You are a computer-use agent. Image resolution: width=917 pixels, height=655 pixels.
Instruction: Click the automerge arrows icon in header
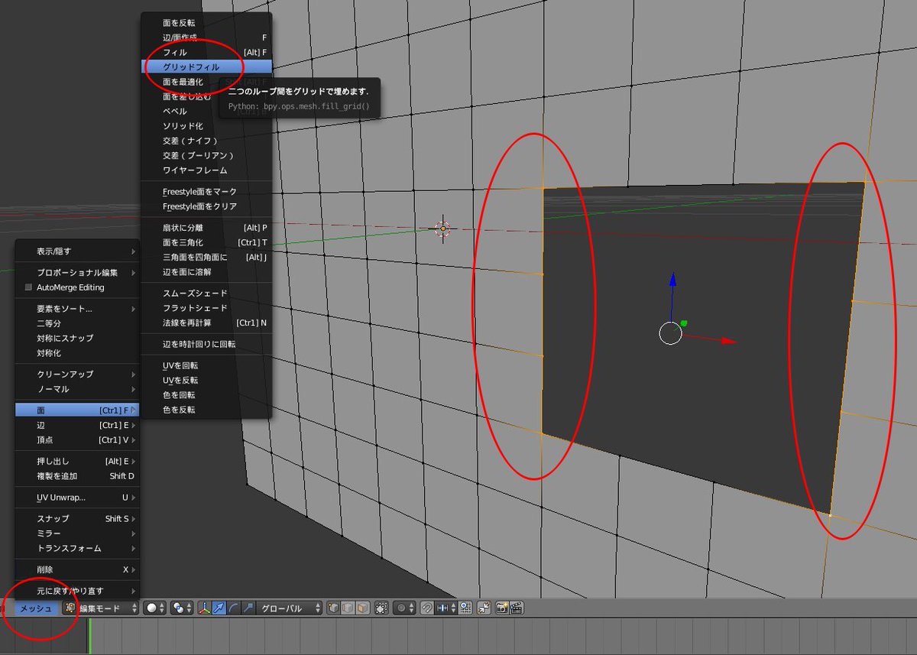pos(484,608)
